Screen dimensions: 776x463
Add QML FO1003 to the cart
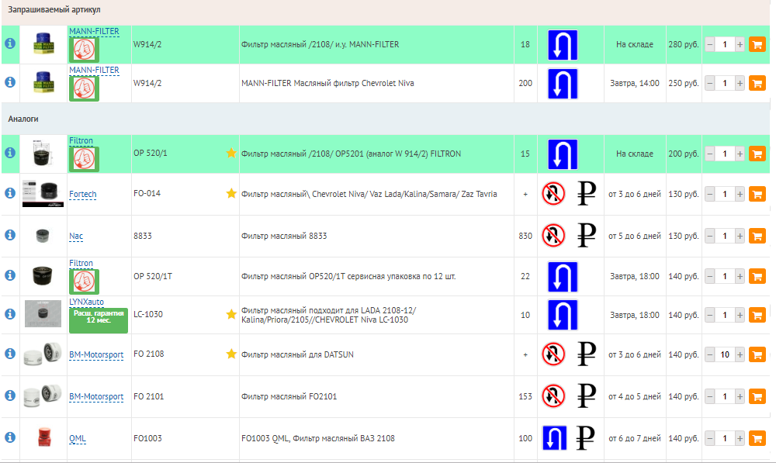click(x=757, y=438)
